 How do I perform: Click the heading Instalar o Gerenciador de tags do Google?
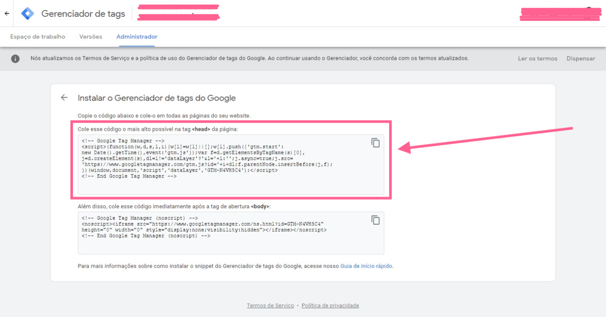point(157,98)
